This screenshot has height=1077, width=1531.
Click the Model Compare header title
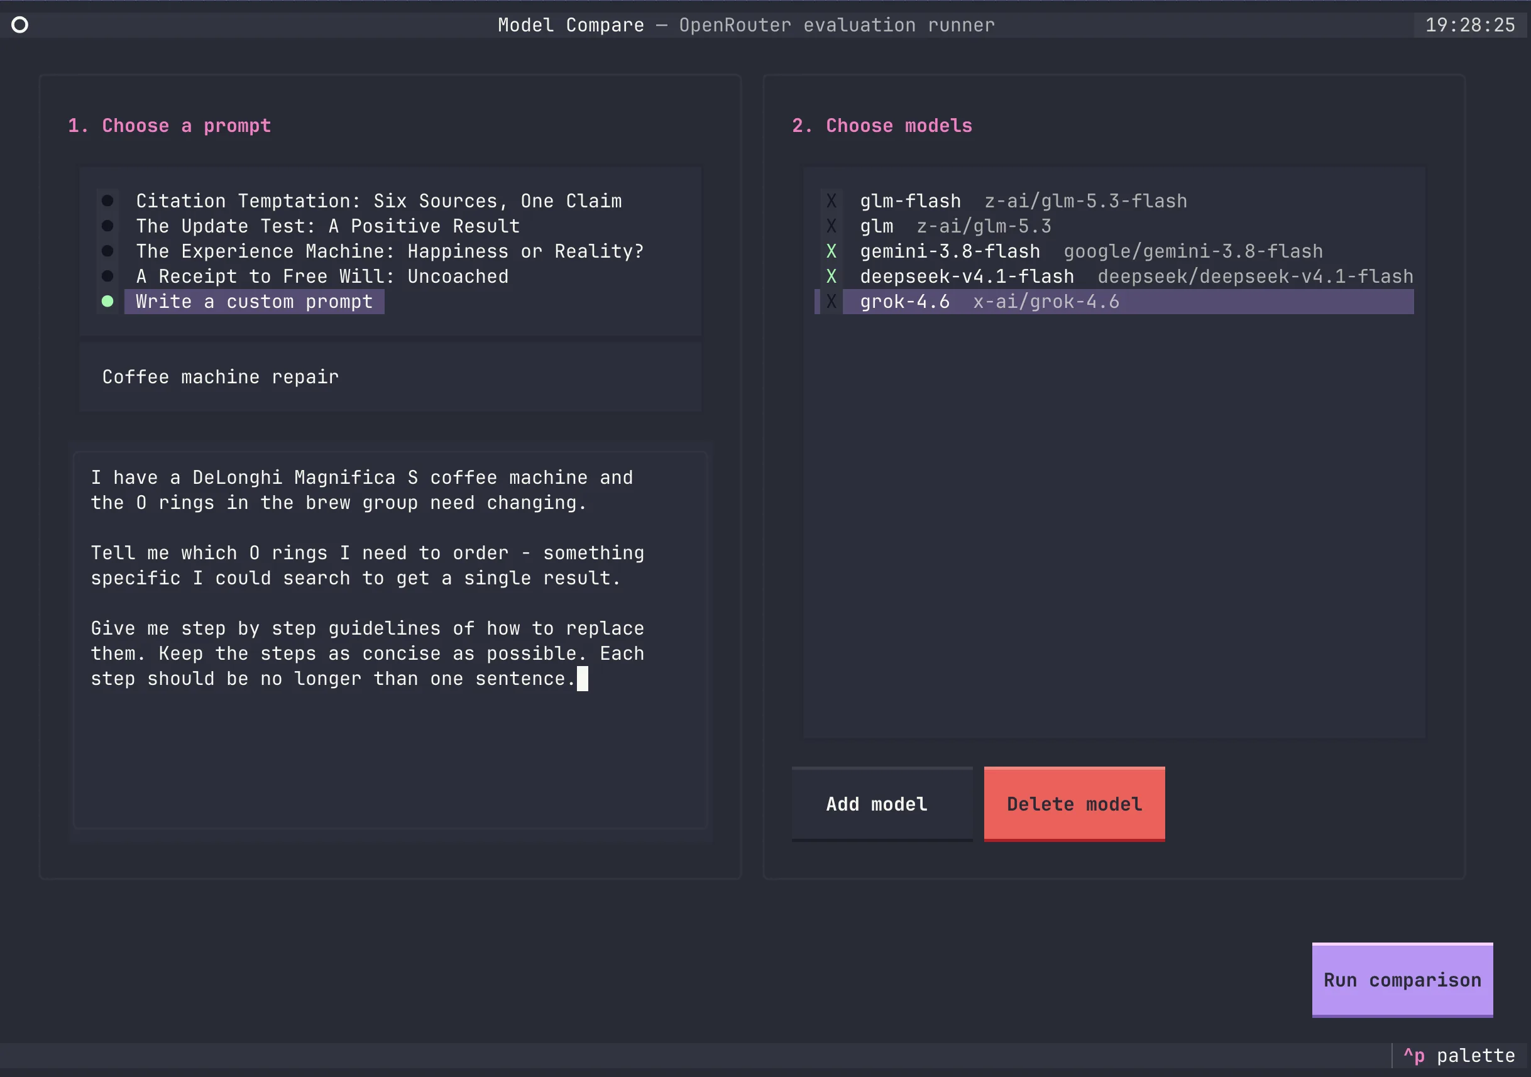click(571, 25)
